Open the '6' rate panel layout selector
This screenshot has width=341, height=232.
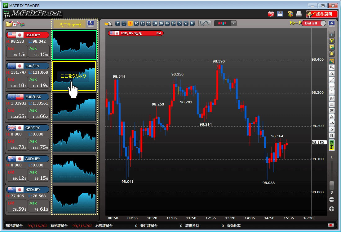[91, 24]
